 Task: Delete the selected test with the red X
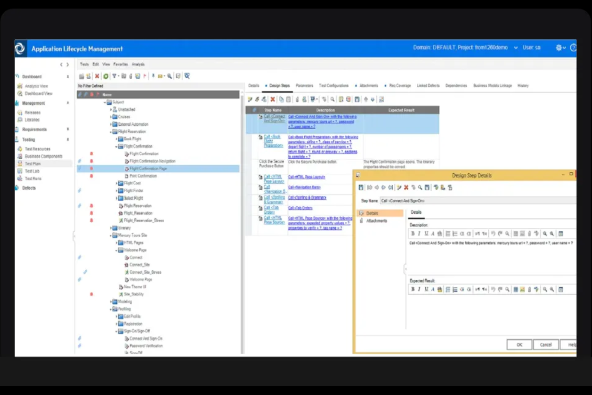[x=97, y=76]
